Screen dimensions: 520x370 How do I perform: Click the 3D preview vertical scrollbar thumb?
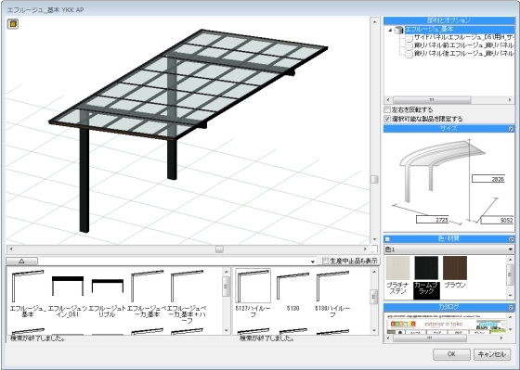[x=374, y=179]
